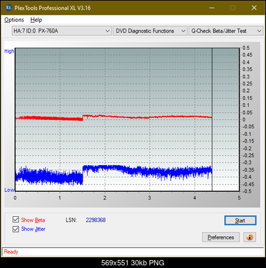
Task: Open the Q-Check Beta/Jitter Test dropdown
Action: pyautogui.click(x=226, y=31)
